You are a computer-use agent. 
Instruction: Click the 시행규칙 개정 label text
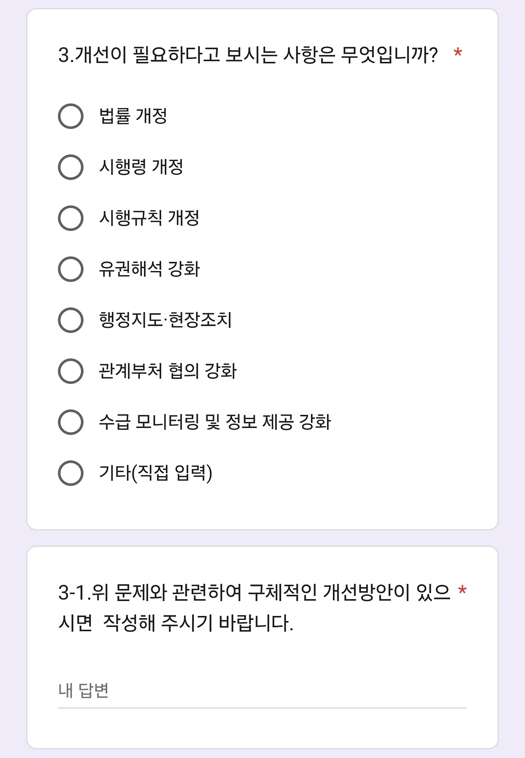click(149, 218)
